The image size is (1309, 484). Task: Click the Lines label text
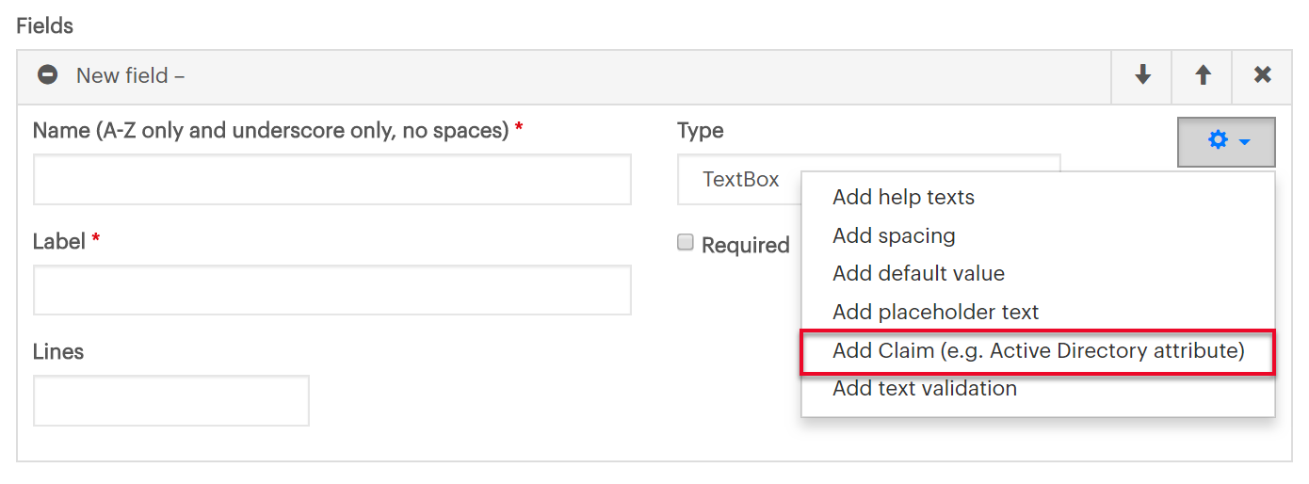[58, 351]
